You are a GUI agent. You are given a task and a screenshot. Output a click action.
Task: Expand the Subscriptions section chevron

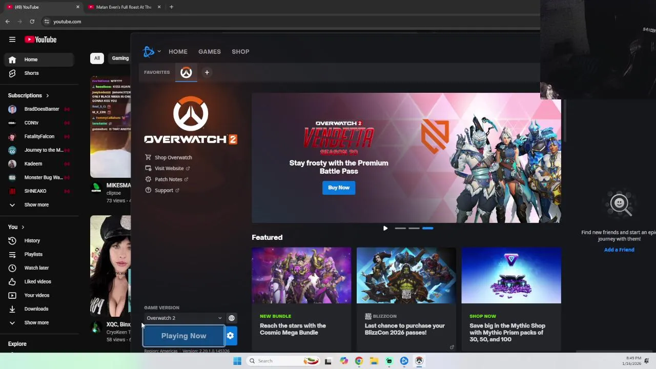point(48,96)
